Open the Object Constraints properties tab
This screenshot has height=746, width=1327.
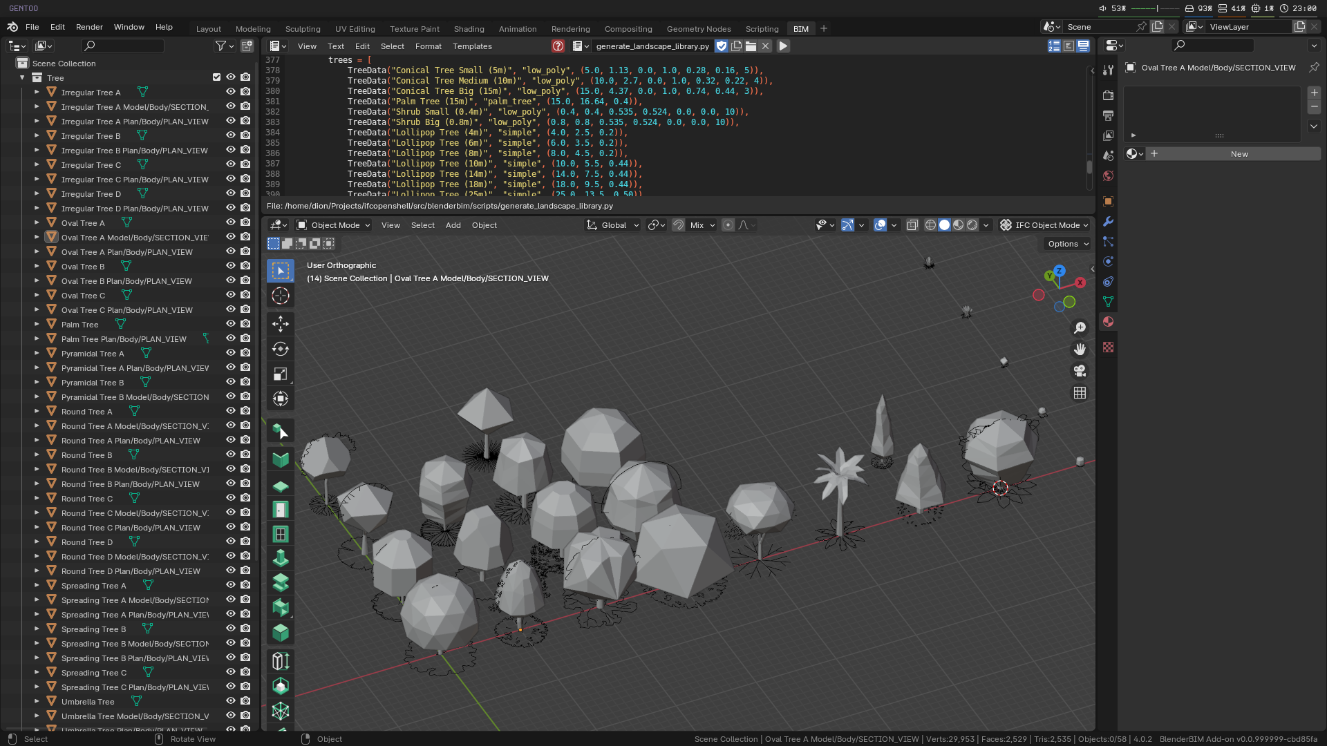pos(1108,282)
